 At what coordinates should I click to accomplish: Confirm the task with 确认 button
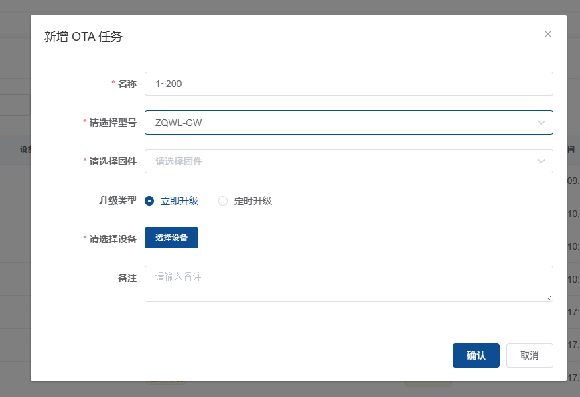pos(476,355)
